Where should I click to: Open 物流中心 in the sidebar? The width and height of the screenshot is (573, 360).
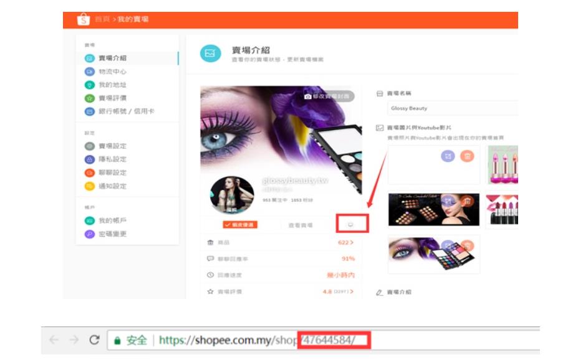pyautogui.click(x=113, y=72)
